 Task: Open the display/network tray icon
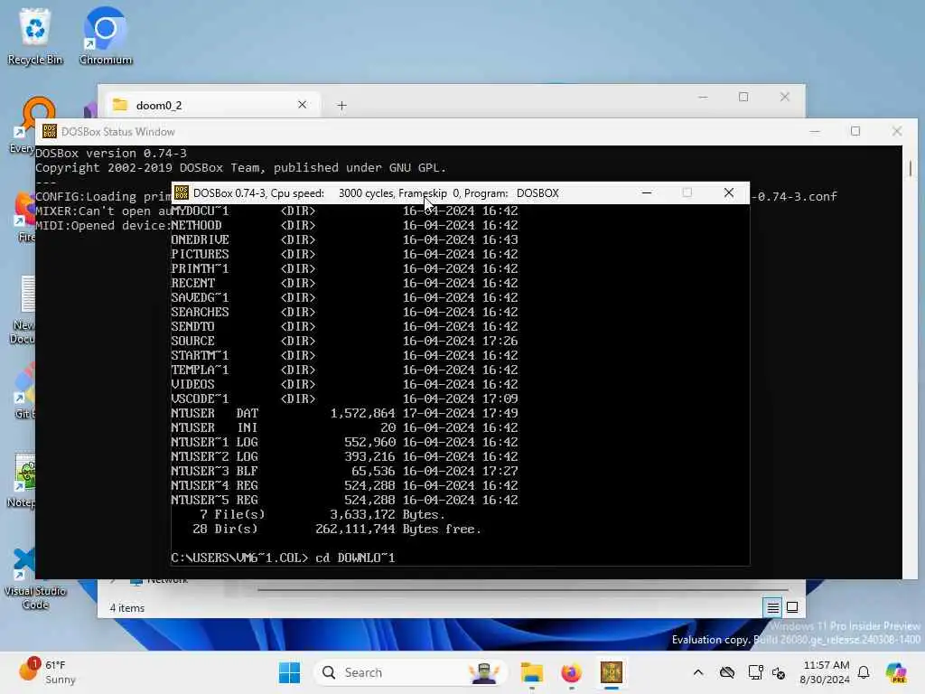pos(754,672)
